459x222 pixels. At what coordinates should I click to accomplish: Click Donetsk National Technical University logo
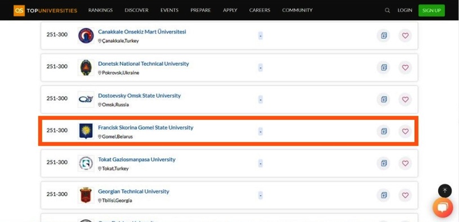coord(86,67)
